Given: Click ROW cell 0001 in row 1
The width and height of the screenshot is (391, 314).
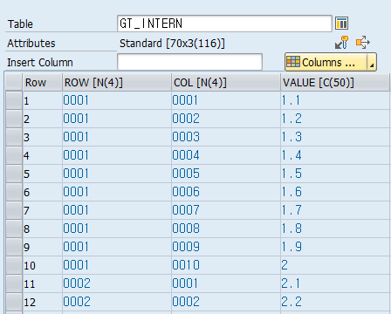Looking at the screenshot, I should 117,100.
